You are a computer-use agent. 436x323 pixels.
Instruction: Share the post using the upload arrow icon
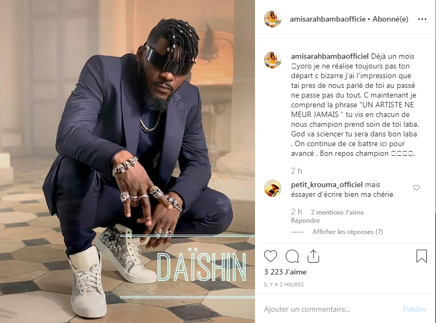(313, 256)
